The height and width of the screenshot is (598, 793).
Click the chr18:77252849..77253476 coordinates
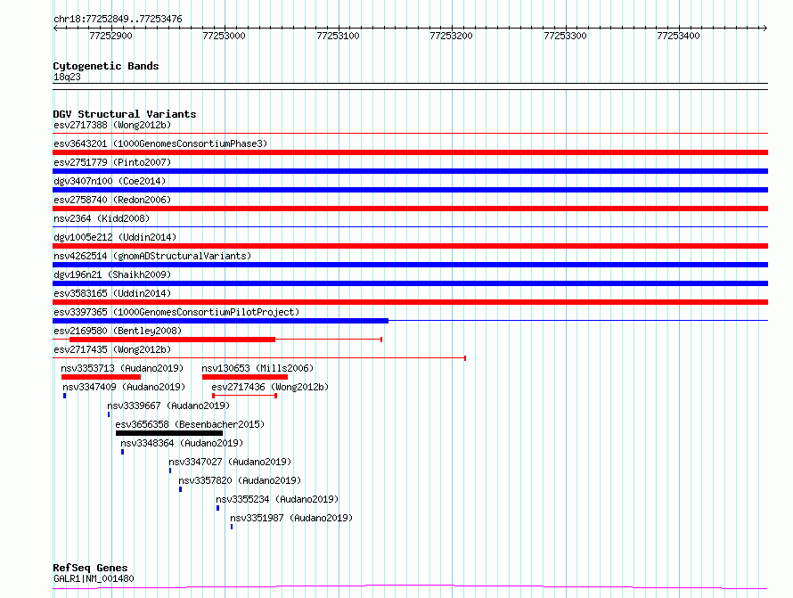pos(118,19)
